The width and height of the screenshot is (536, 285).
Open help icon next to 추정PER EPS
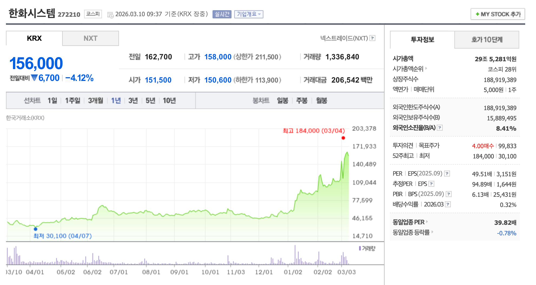[431, 184]
